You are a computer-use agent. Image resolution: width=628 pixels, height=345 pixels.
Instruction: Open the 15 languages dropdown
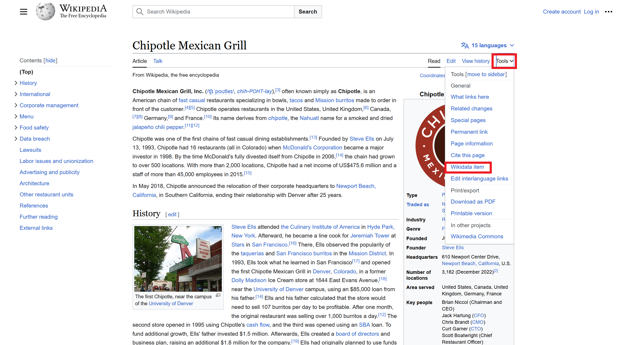tap(489, 45)
